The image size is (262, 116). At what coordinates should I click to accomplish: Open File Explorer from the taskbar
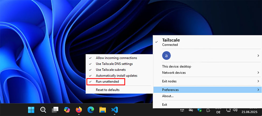pyautogui.click(x=103, y=110)
